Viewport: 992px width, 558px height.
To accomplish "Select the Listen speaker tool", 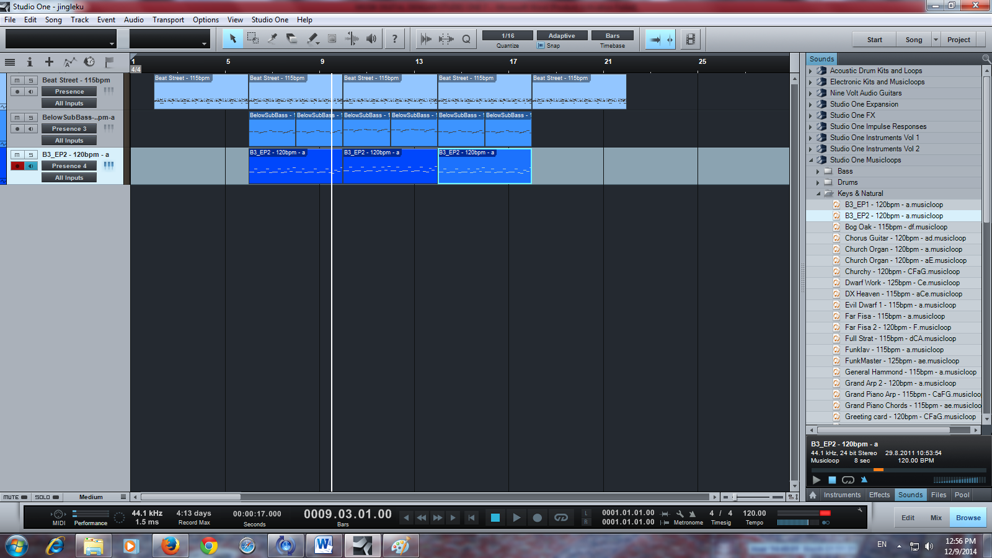I will (x=371, y=38).
